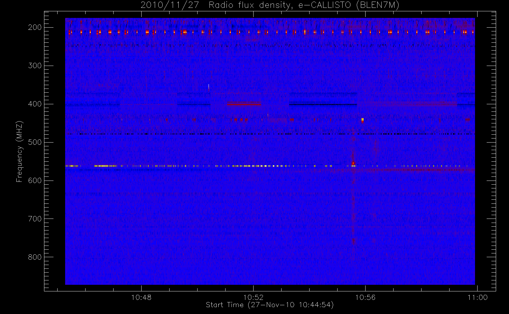
Task: Click the 500 frequency tick label
Action: pos(35,142)
